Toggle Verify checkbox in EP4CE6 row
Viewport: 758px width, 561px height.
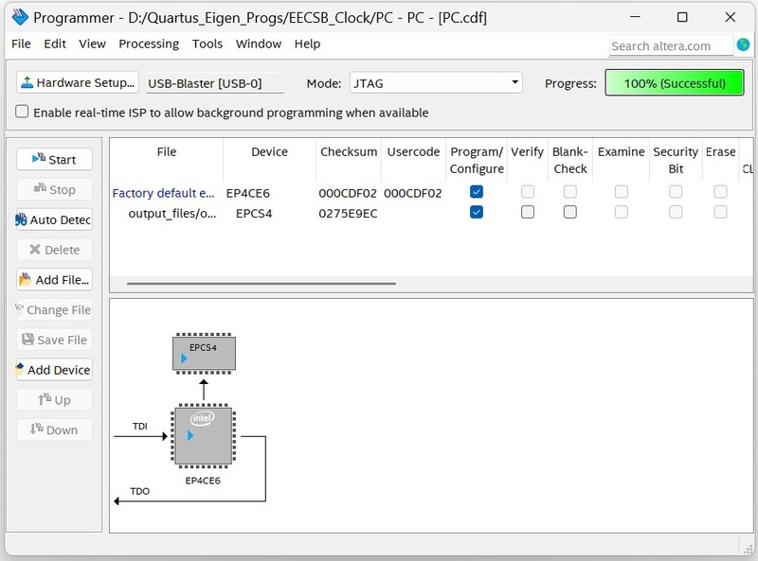528,192
